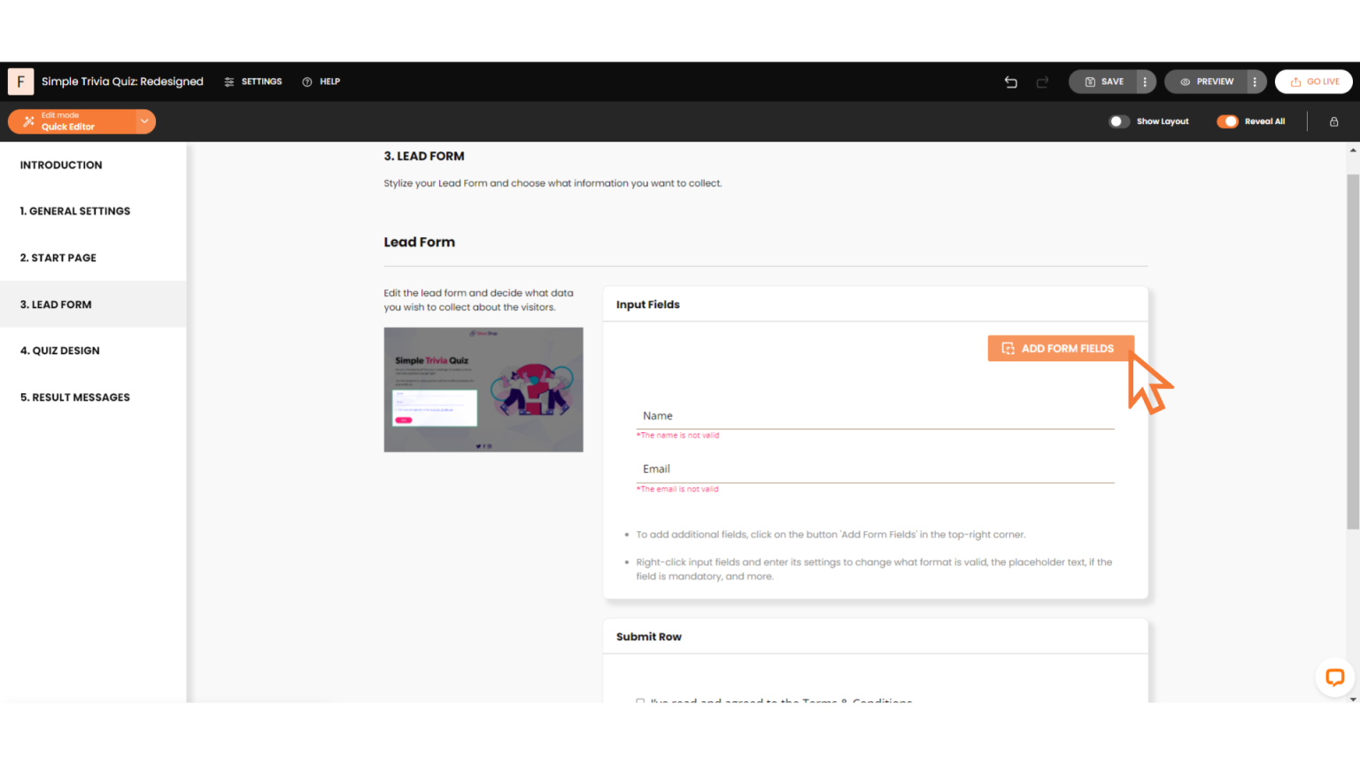This screenshot has height=765, width=1360.
Task: Click the redo arrow icon
Action: (1042, 81)
